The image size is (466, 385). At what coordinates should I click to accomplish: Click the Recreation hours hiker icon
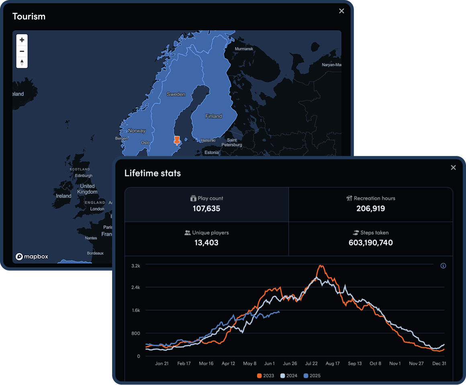(349, 199)
